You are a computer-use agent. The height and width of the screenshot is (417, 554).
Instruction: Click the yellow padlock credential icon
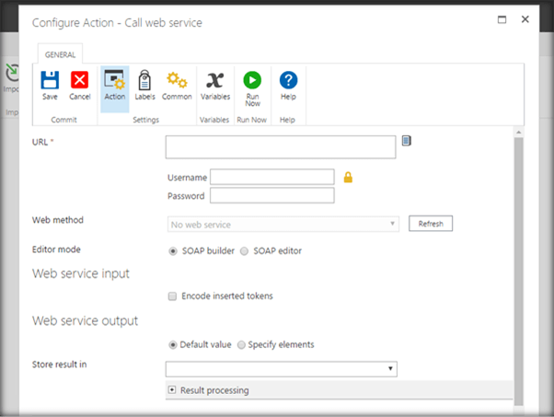coord(348,177)
